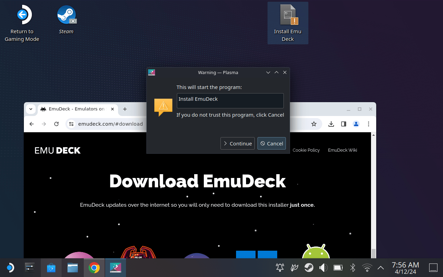The width and height of the screenshot is (443, 277).
Task: Open Dolphin file manager in taskbar
Action: click(73, 268)
